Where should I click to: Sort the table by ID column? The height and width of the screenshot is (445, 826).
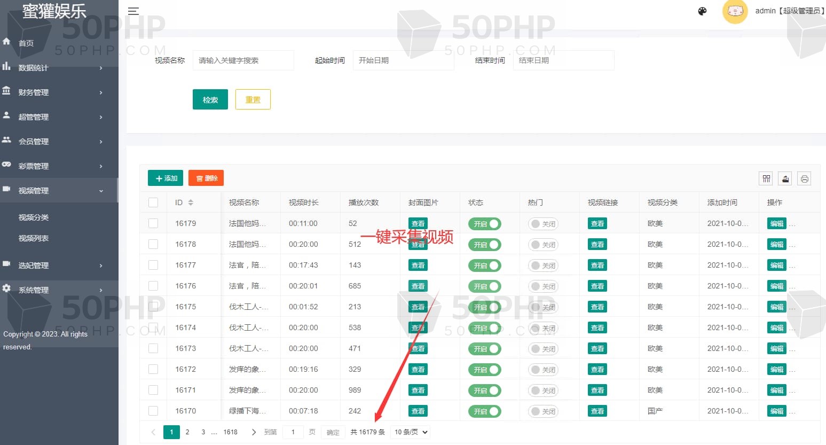pos(191,202)
